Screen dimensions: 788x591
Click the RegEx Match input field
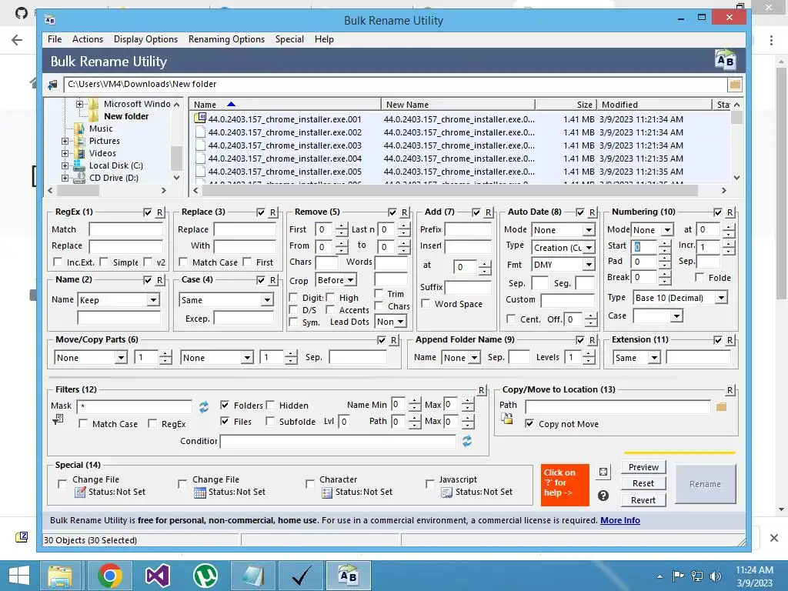point(125,229)
